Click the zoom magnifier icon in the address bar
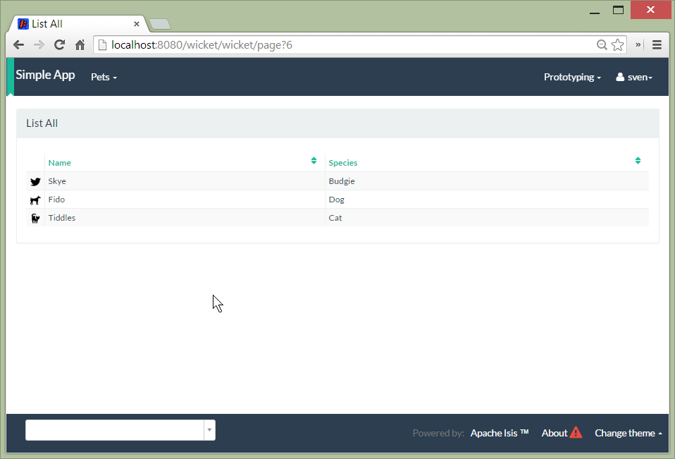This screenshot has height=459, width=675. point(602,45)
